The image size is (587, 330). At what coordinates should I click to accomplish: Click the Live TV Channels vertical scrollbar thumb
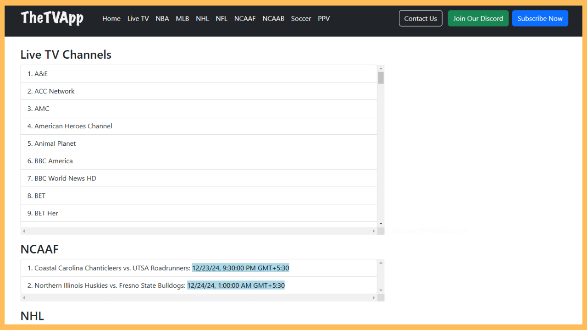click(x=381, y=78)
